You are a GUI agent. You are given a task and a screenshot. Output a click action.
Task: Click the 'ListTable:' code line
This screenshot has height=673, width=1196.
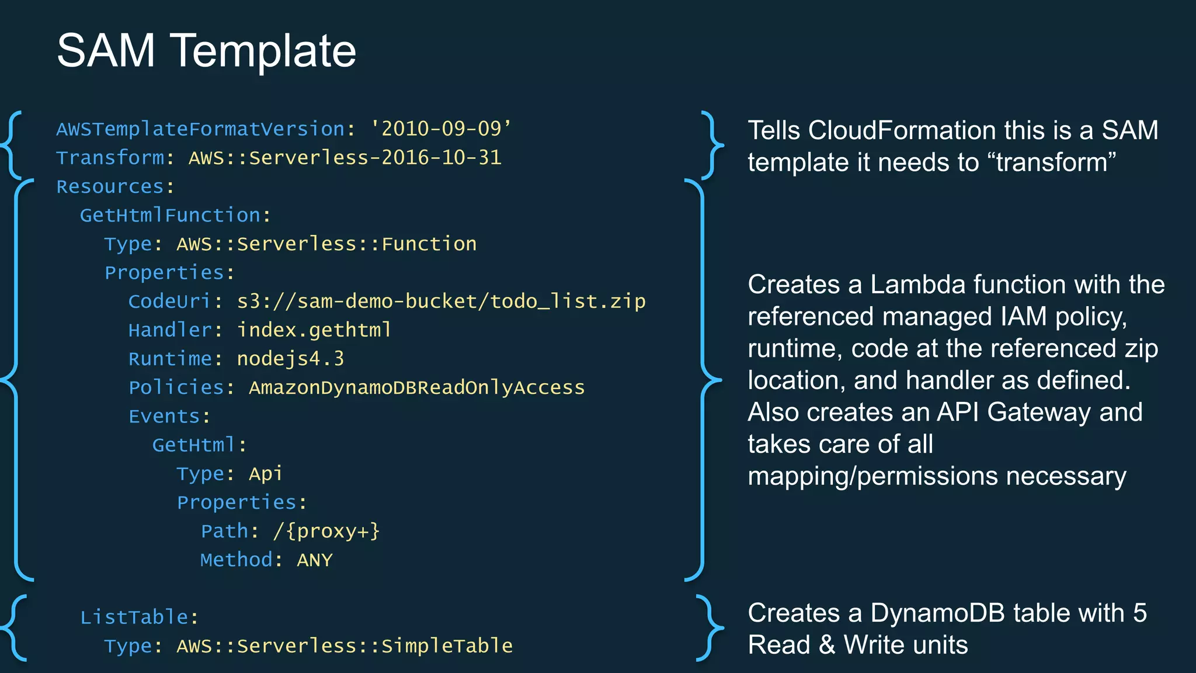click(x=140, y=618)
